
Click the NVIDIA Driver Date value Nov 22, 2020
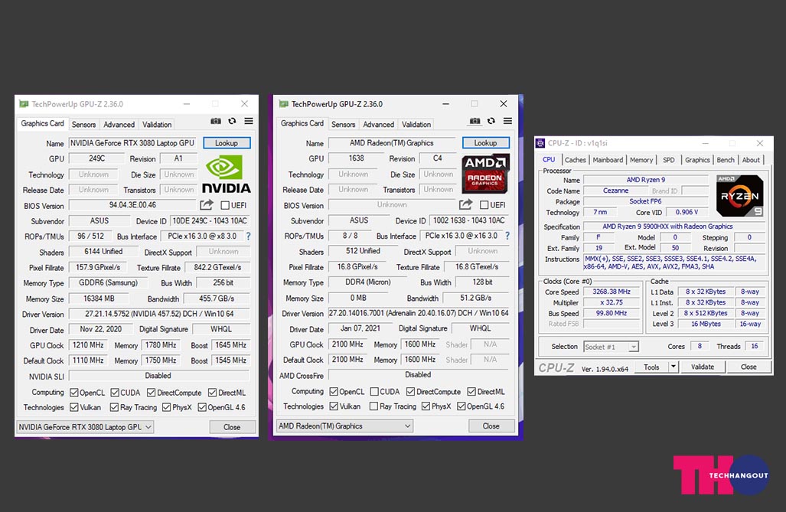click(101, 329)
